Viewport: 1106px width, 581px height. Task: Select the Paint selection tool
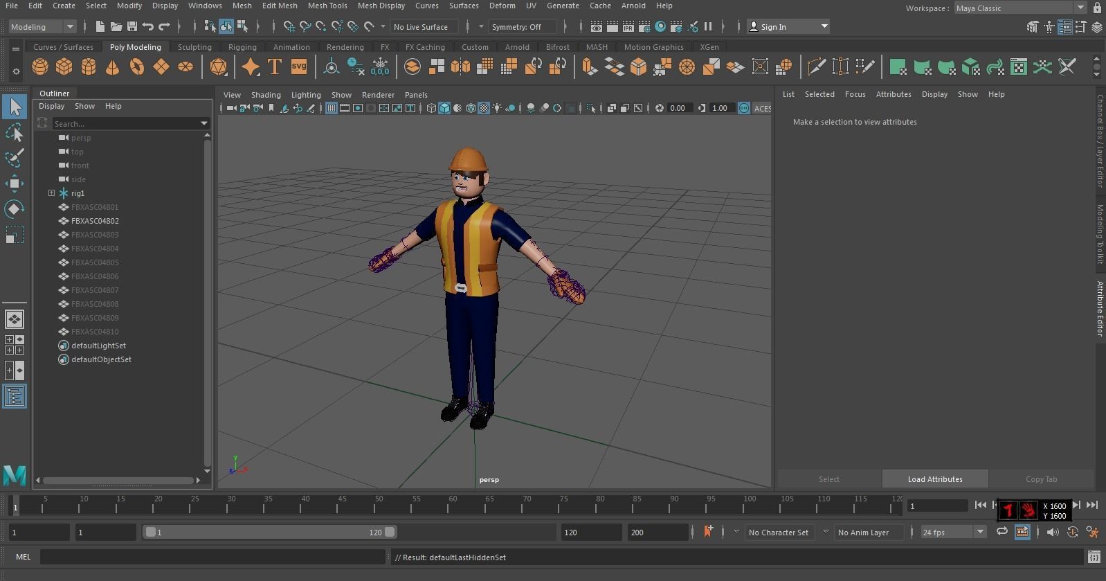click(15, 158)
